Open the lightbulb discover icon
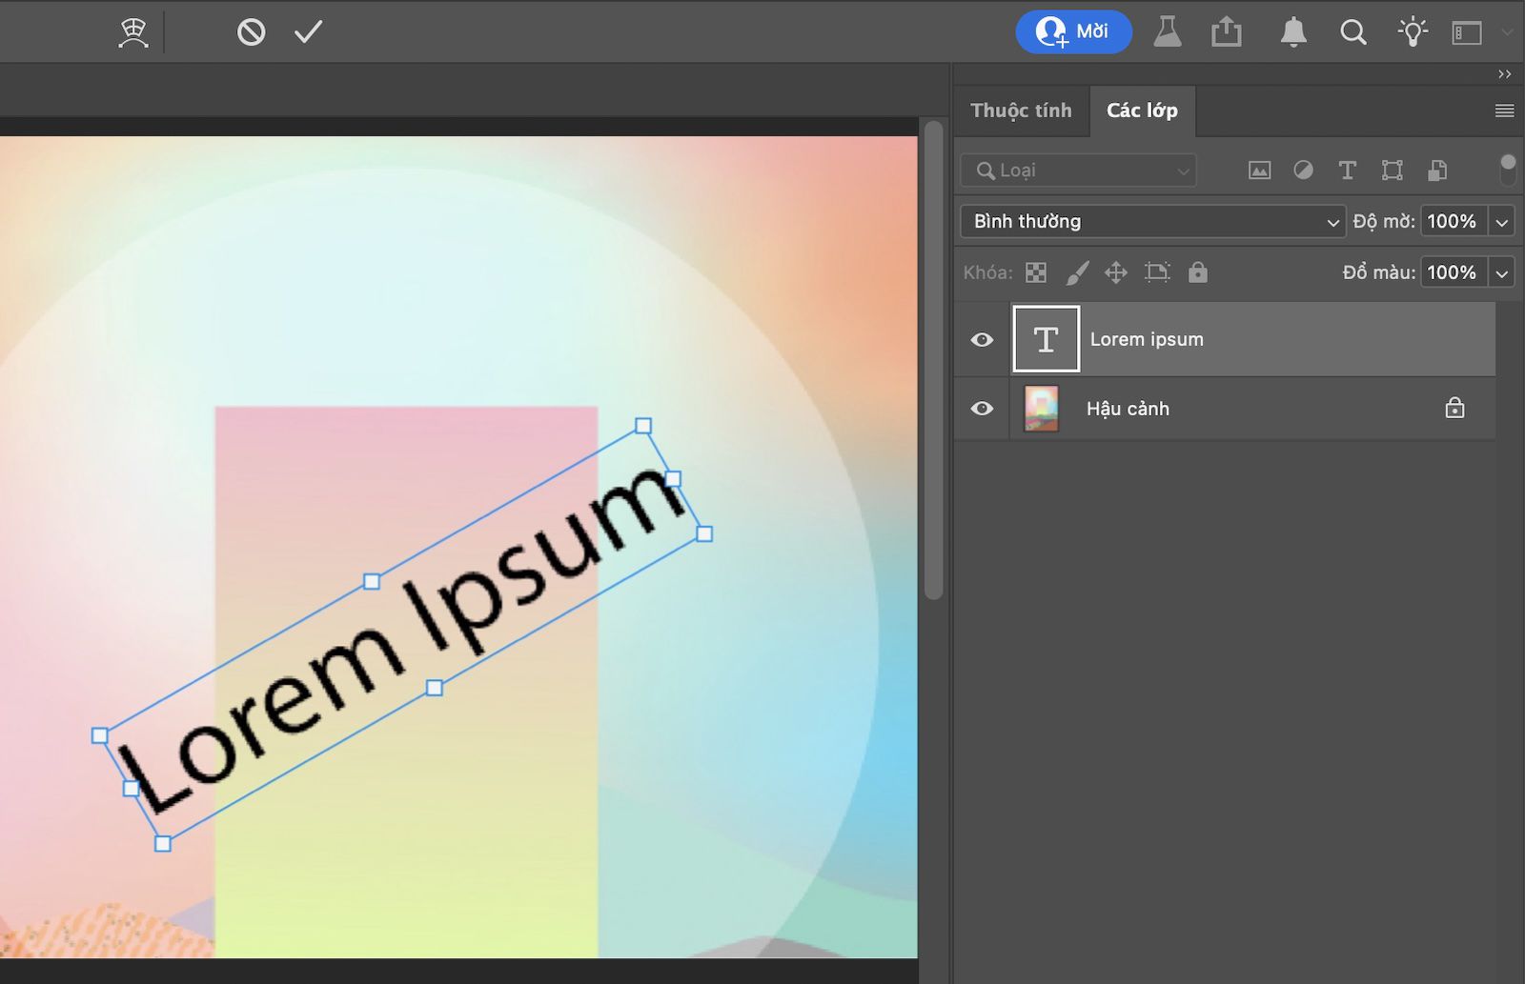The width and height of the screenshot is (1525, 984). coord(1413,32)
